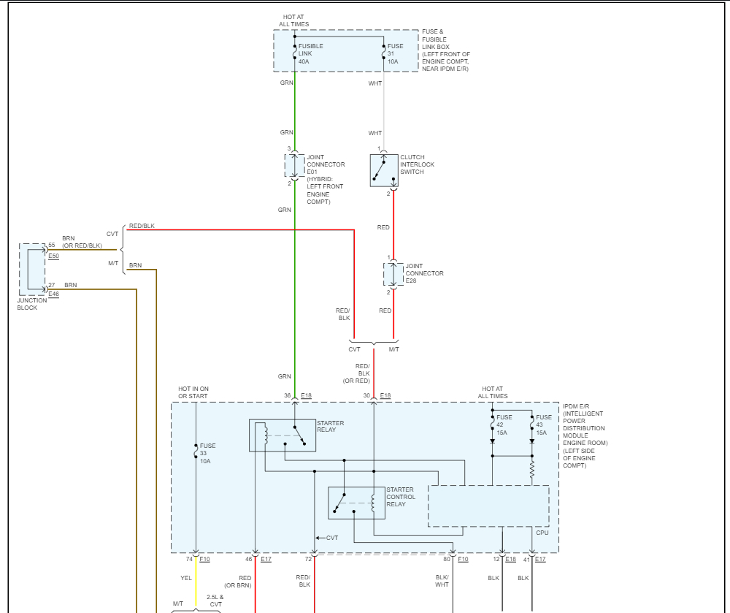
Task: Click the 'FUSE 33 10A' label
Action: 207,453
